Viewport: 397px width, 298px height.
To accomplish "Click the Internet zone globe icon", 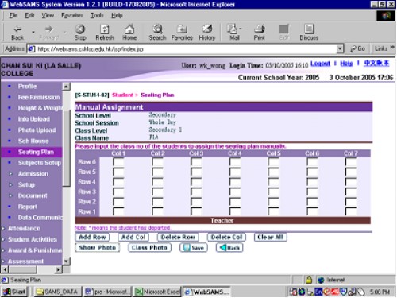I will [321, 280].
